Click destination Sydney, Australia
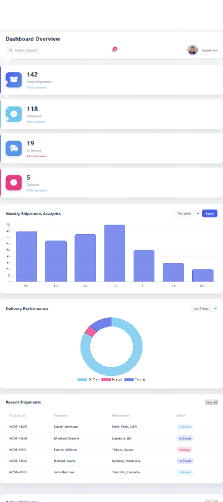The width and height of the screenshot is (223, 502). 126,461
